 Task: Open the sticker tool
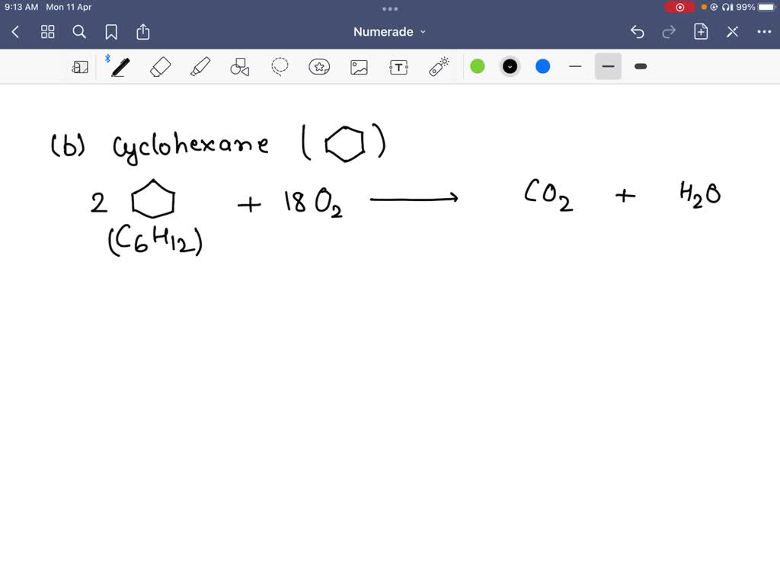[319, 66]
